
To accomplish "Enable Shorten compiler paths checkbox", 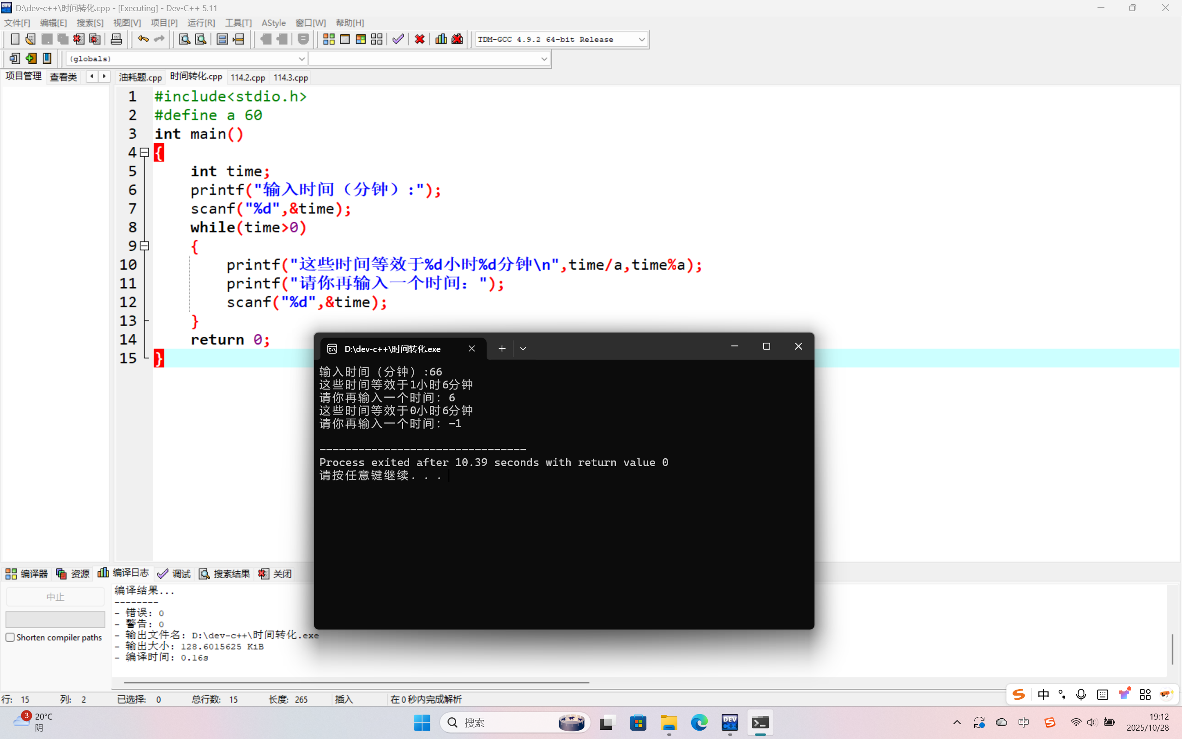I will pos(10,637).
